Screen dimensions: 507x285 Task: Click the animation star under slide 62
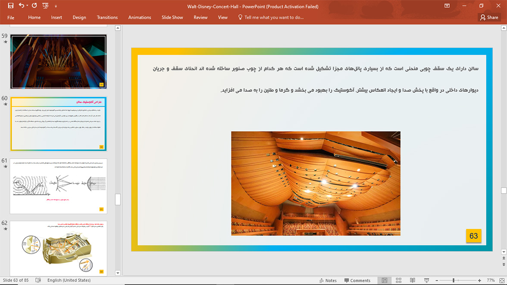click(5, 229)
